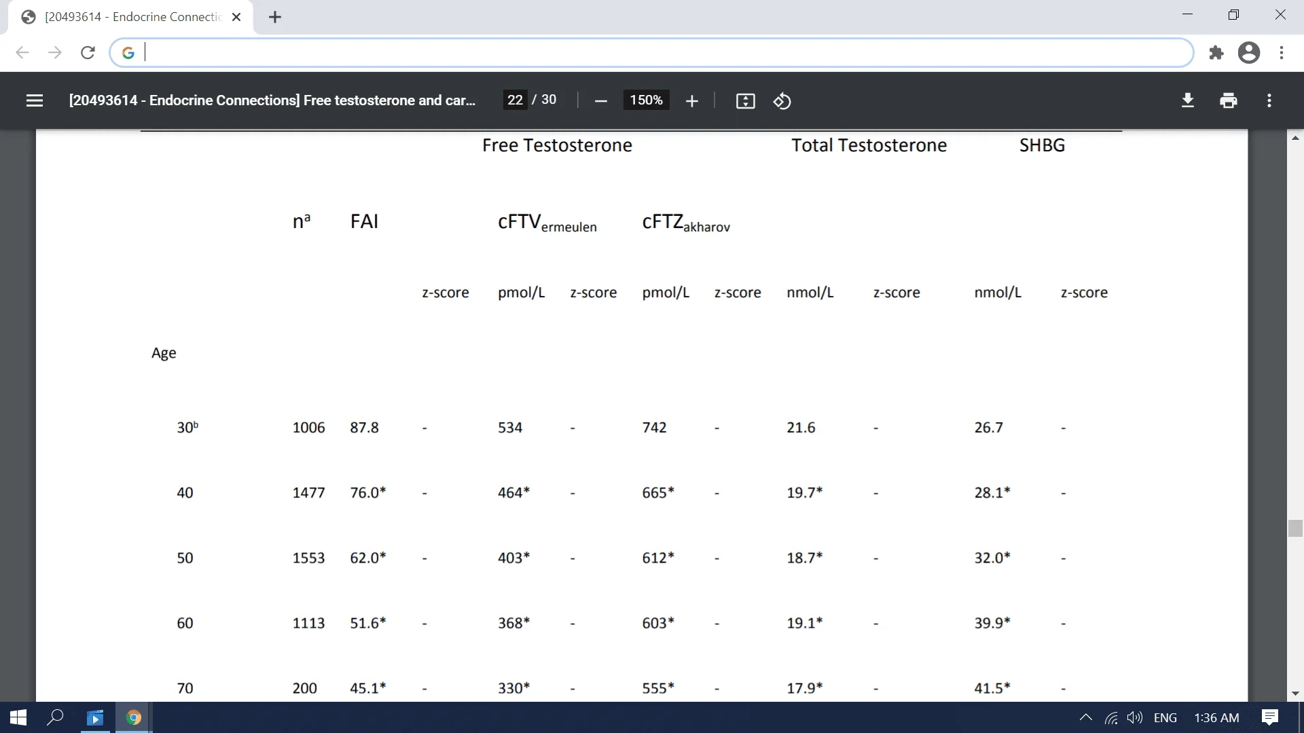This screenshot has height=733, width=1304.
Task: Go forward to next page
Action: 55,52
